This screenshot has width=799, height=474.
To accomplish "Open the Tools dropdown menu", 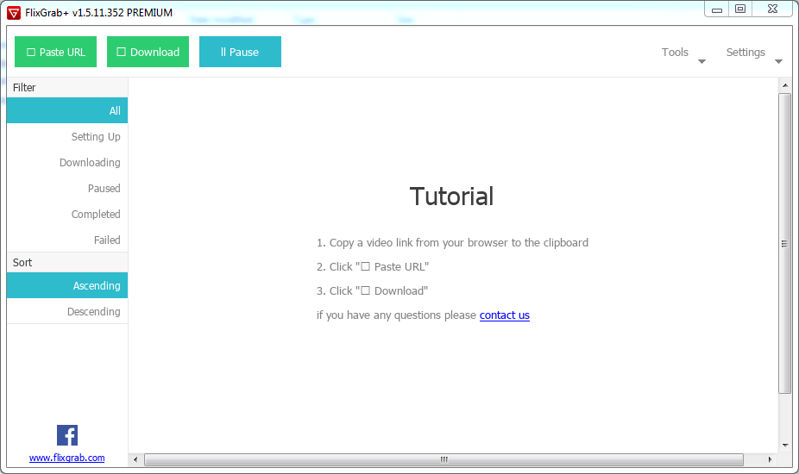I will click(683, 53).
